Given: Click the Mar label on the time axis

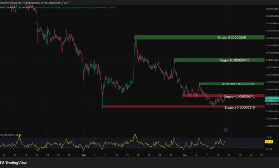Looking at the screenshot, I should (185, 155).
